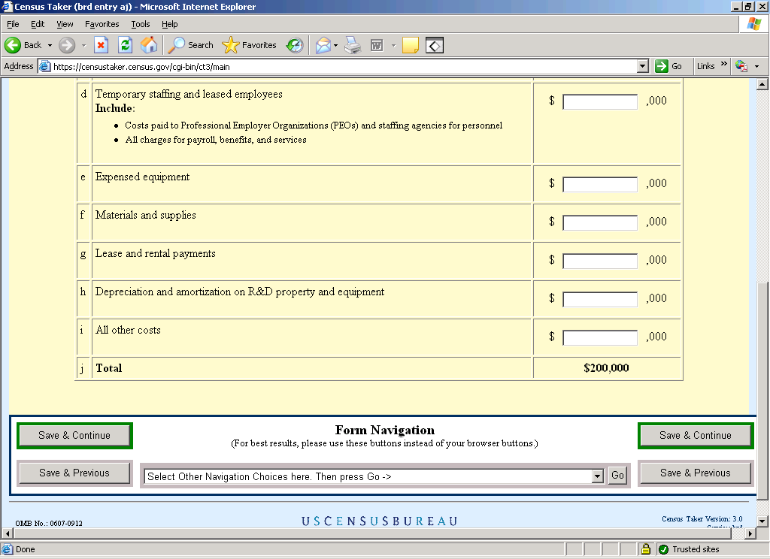Stop page loading with red X icon
Viewport: 770px width, 559px height.
click(x=101, y=45)
